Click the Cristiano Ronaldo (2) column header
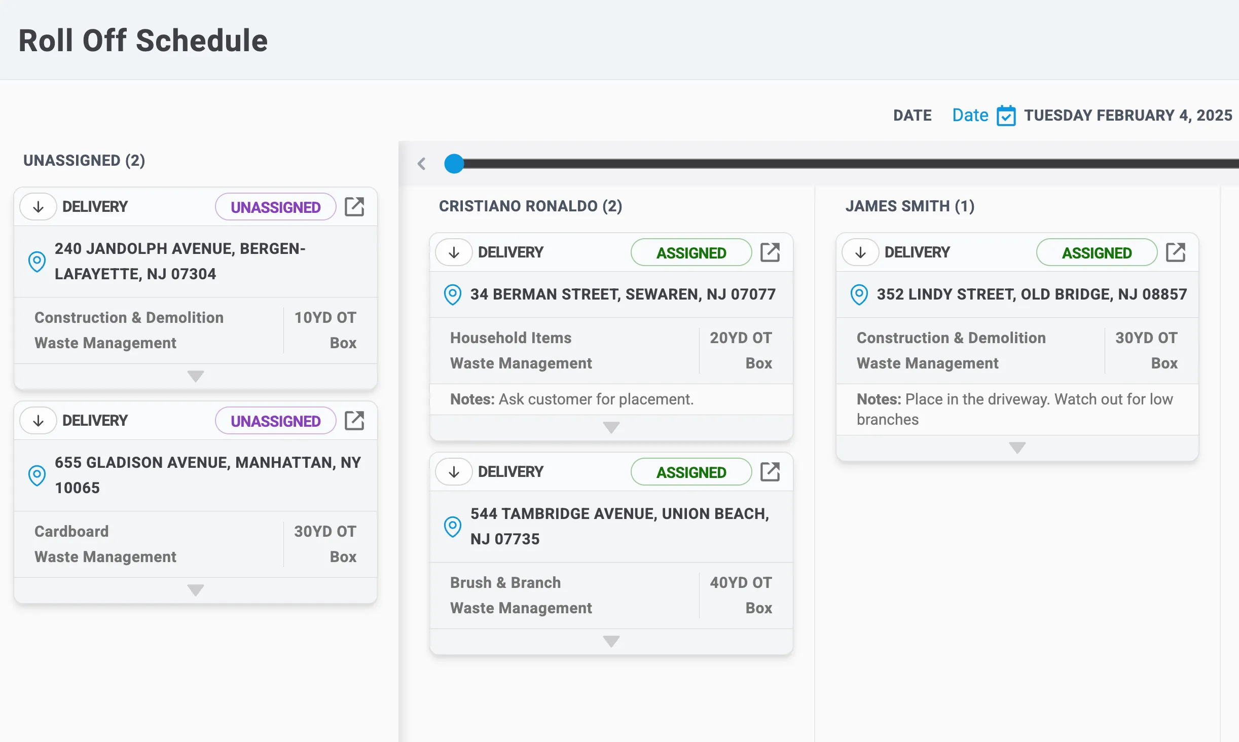The height and width of the screenshot is (742, 1239). tap(530, 206)
